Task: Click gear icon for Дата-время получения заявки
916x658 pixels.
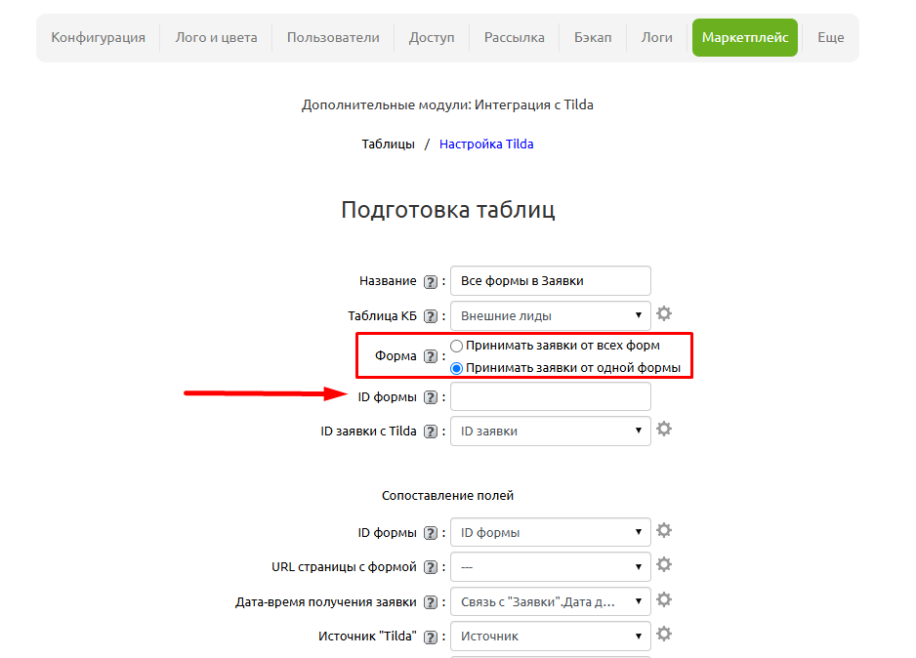Action: coord(664,600)
